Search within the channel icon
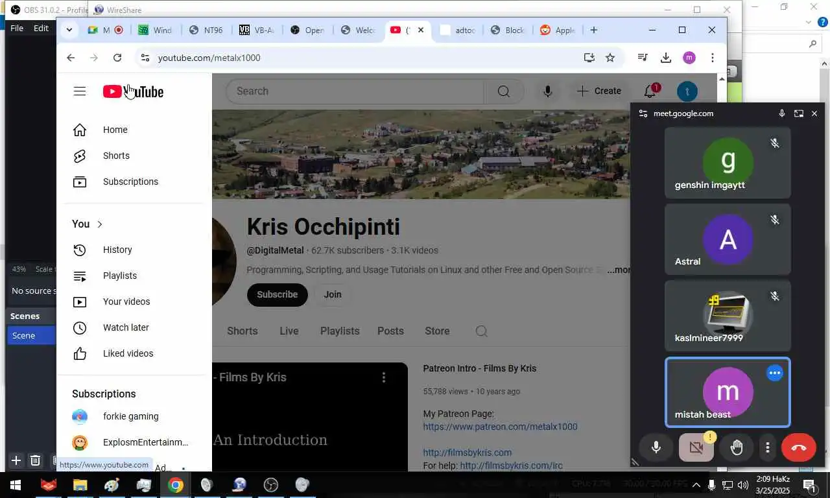Image resolution: width=830 pixels, height=498 pixels. 481,331
